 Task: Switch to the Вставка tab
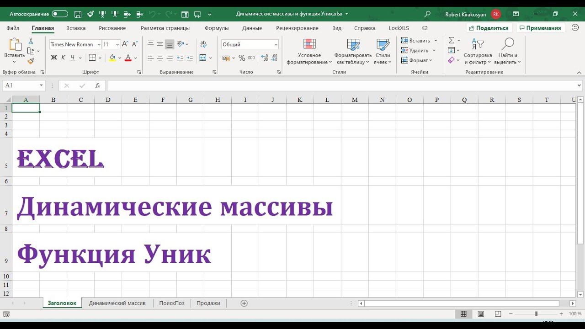(76, 28)
